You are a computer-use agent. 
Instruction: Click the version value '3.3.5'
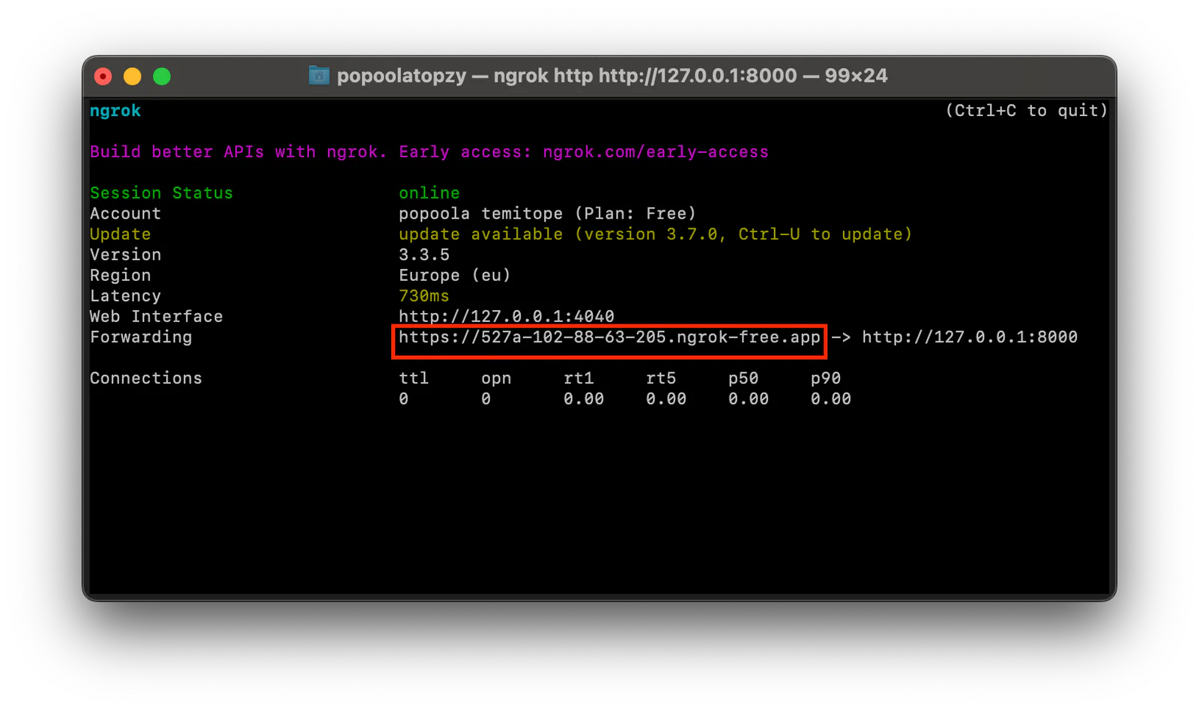(424, 255)
